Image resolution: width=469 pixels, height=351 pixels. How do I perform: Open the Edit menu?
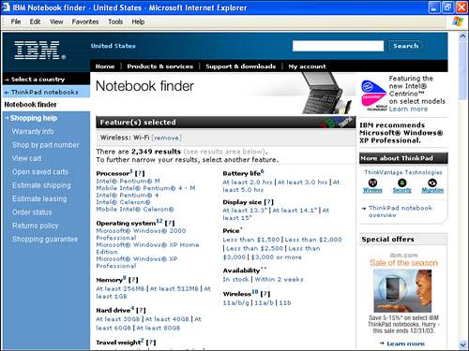[35, 22]
